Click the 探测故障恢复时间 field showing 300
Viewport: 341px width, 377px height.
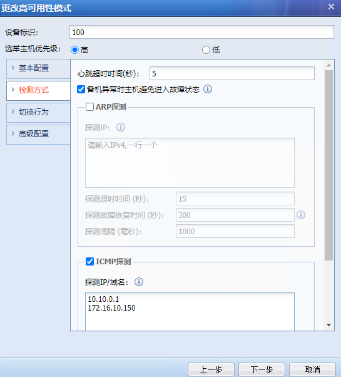point(235,215)
